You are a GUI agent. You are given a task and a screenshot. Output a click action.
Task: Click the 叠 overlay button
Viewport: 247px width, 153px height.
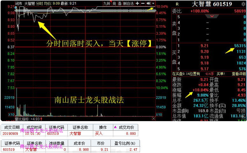[120, 4]
